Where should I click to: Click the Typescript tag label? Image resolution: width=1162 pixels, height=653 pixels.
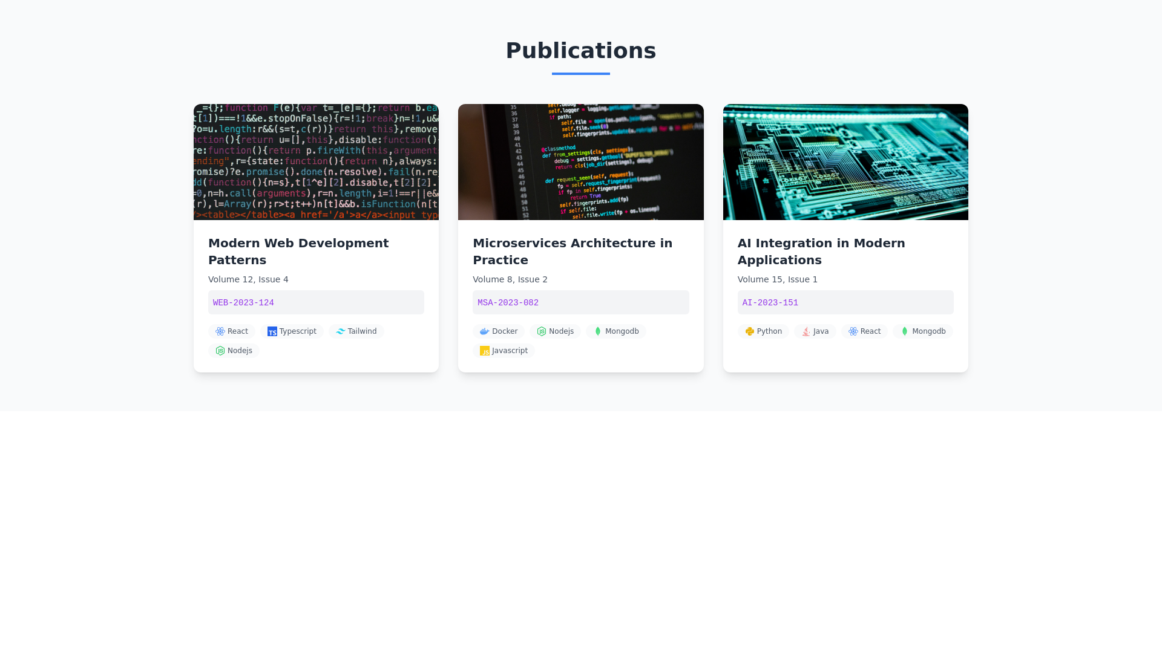point(298,331)
